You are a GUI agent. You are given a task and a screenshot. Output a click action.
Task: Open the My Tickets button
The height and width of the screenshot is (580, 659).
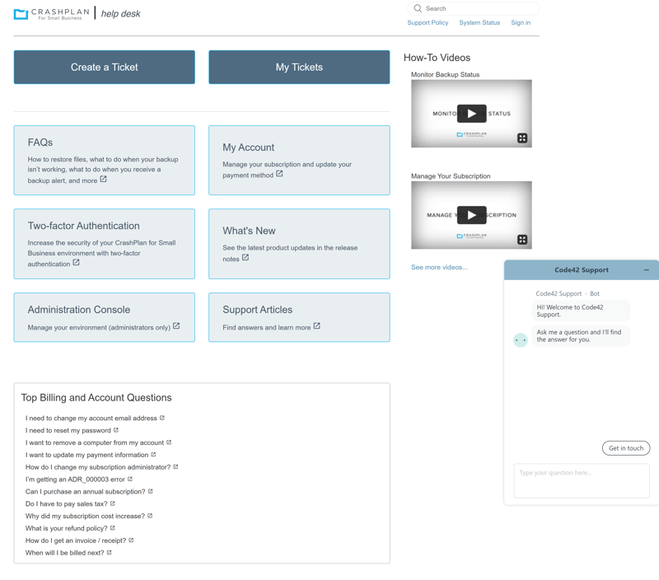299,68
